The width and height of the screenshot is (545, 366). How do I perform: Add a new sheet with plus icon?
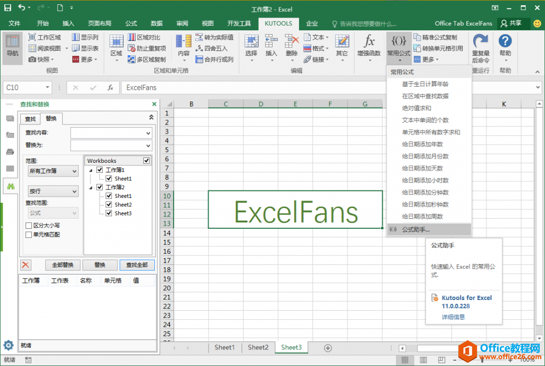point(328,348)
